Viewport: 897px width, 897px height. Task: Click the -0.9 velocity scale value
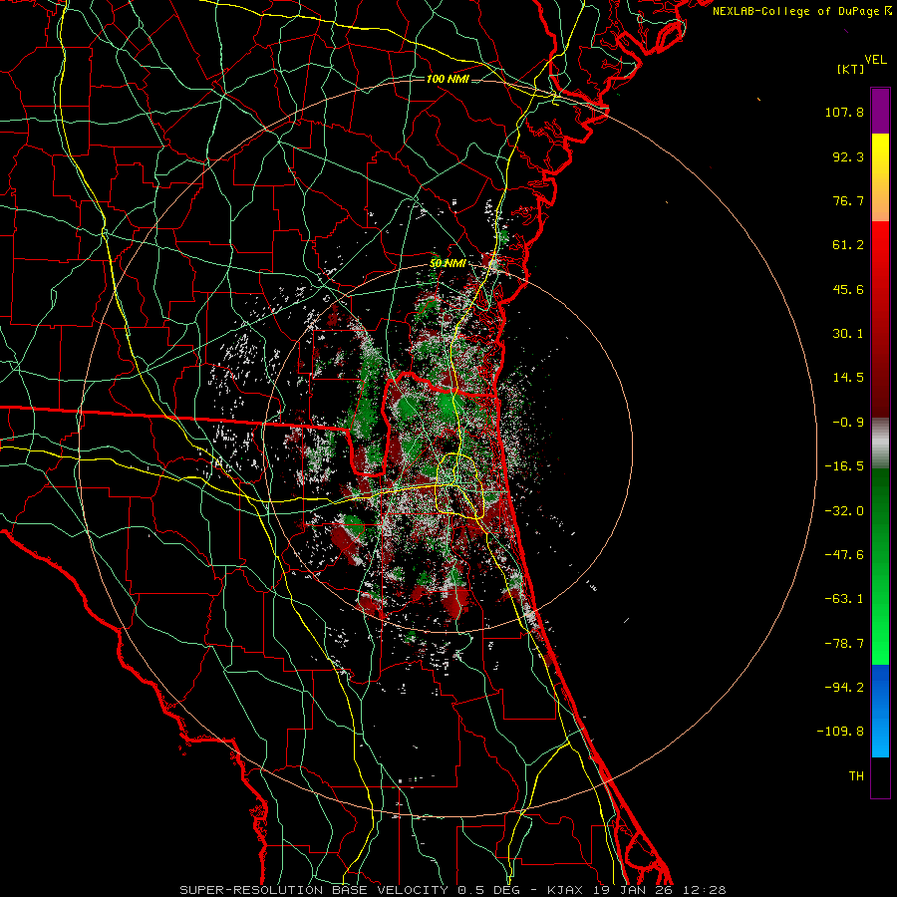(x=848, y=423)
